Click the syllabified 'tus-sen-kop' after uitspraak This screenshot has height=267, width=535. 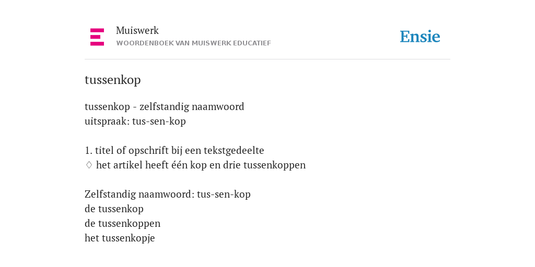159,121
